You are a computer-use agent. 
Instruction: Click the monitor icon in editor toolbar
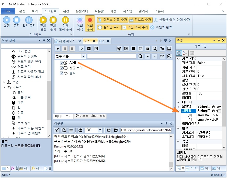pyautogui.click(x=169, y=49)
